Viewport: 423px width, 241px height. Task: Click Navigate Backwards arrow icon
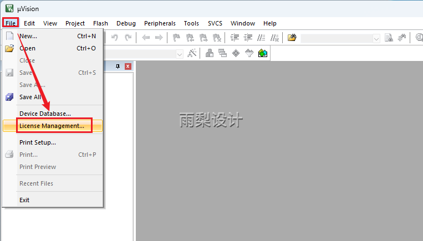click(x=146, y=38)
